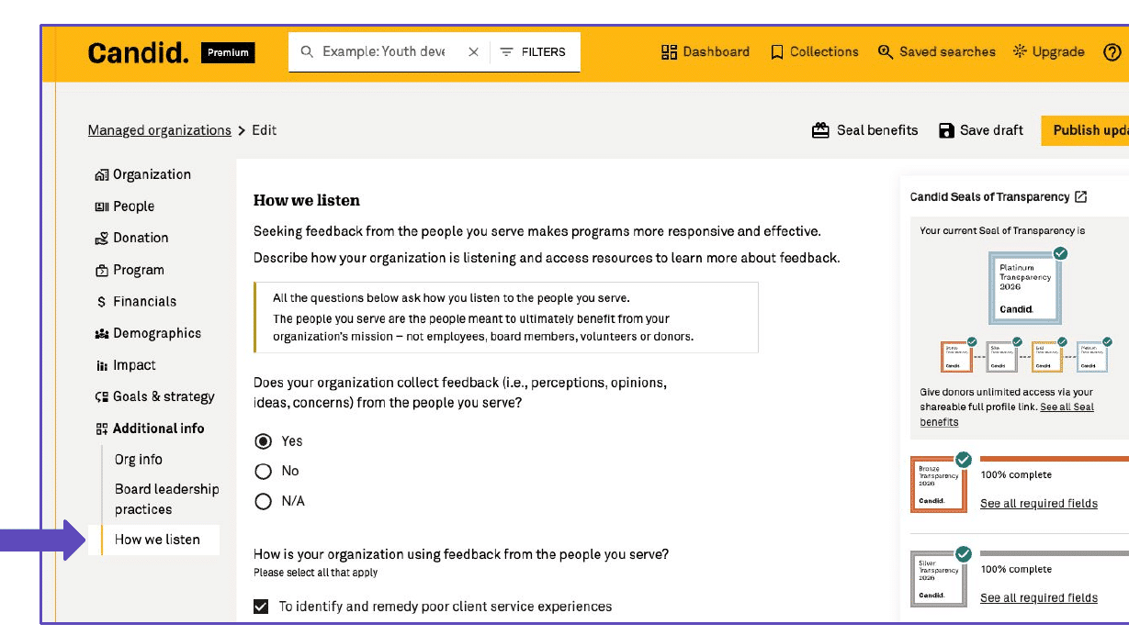Open the Impact section
Viewport: 1129px width, 635px height.
point(126,365)
